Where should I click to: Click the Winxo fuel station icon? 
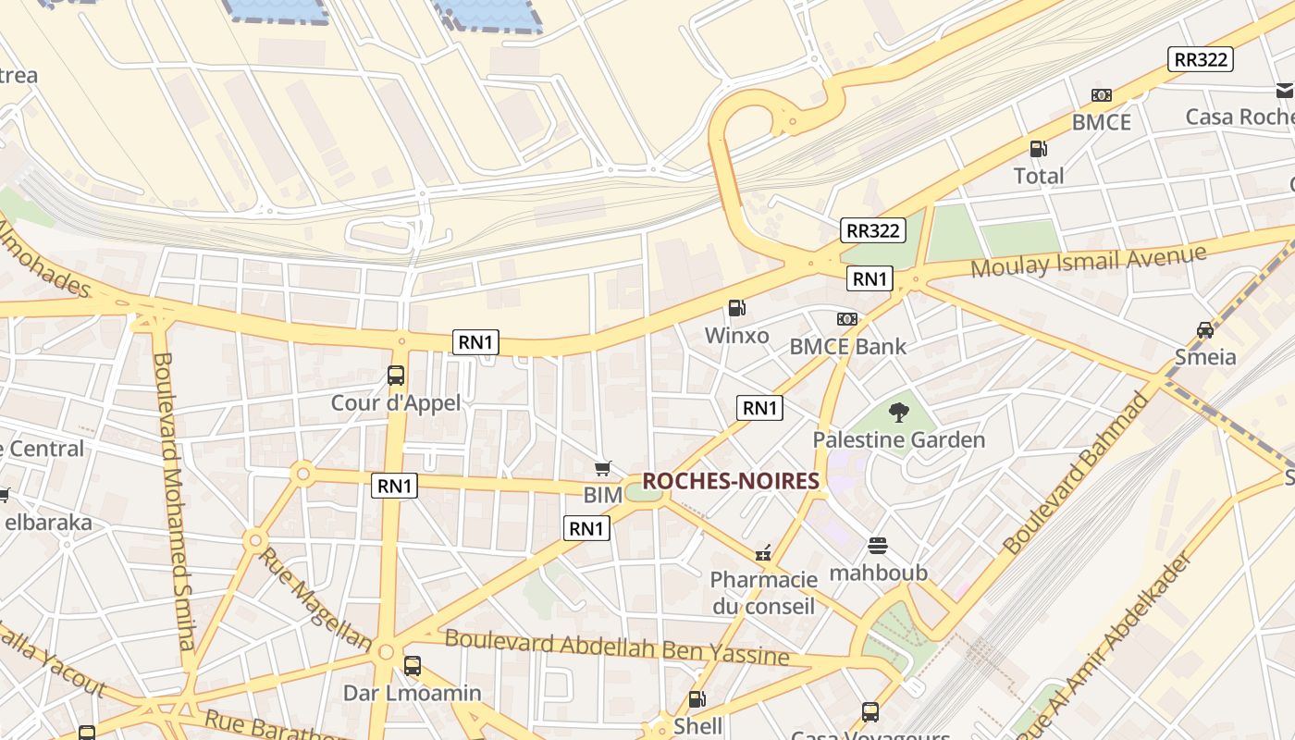point(737,308)
